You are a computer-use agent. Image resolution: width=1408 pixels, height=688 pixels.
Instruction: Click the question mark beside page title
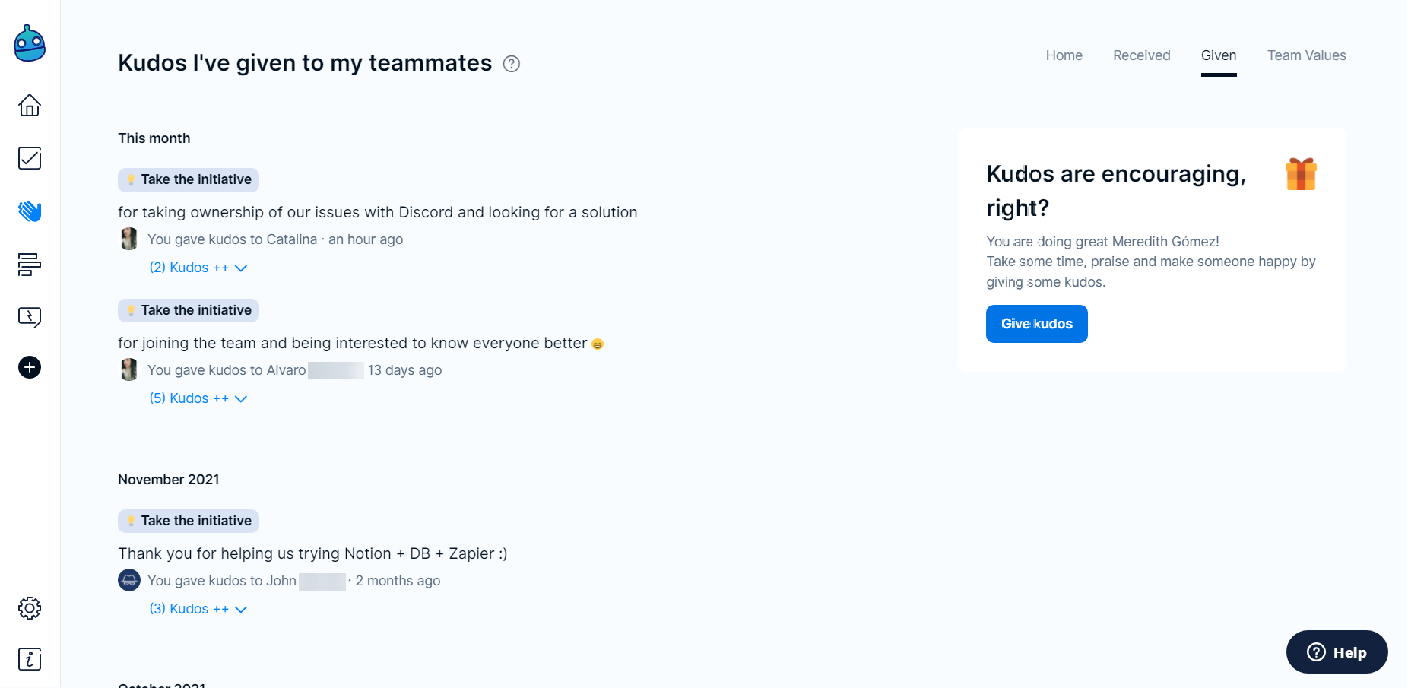tap(512, 64)
